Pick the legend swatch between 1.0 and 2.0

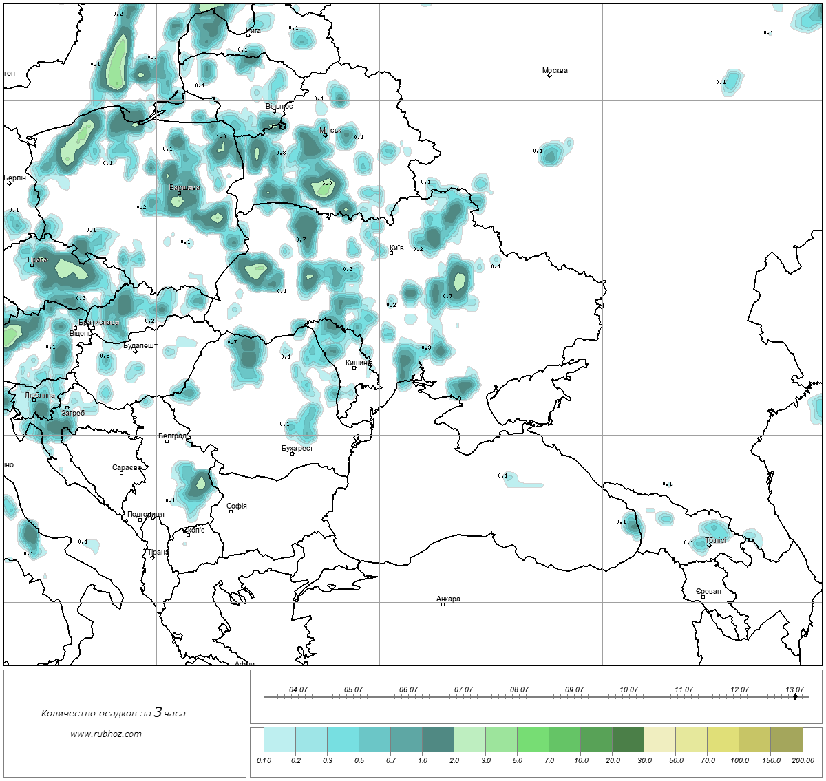[438, 741]
